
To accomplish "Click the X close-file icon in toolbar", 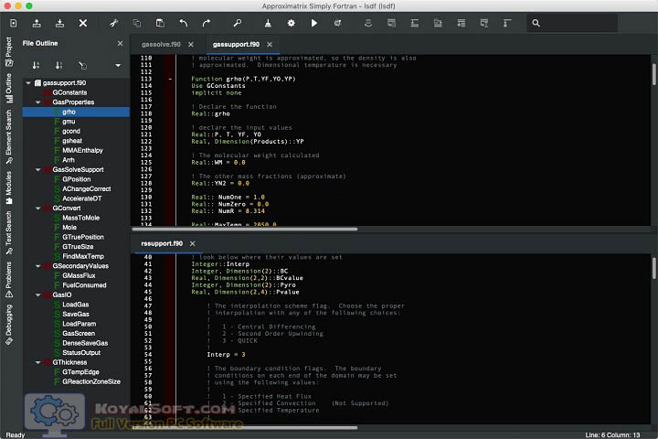I will pos(83,23).
